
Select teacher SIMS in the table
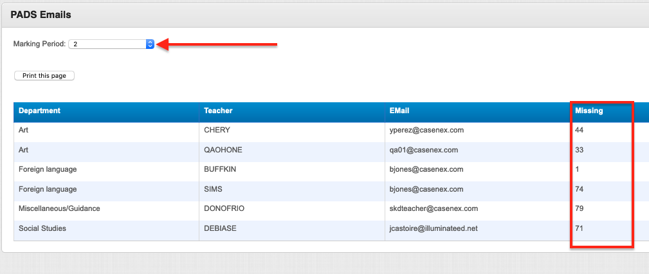point(213,189)
